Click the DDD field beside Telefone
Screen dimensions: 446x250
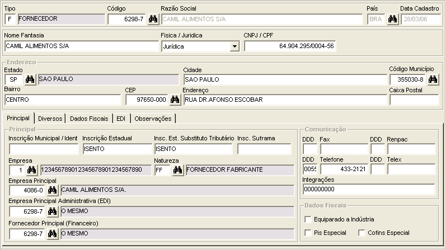(x=310, y=169)
